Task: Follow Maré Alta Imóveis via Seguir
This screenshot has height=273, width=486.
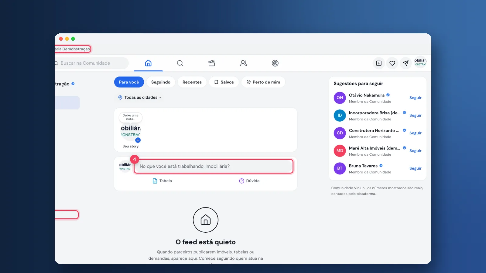Action: click(x=415, y=151)
